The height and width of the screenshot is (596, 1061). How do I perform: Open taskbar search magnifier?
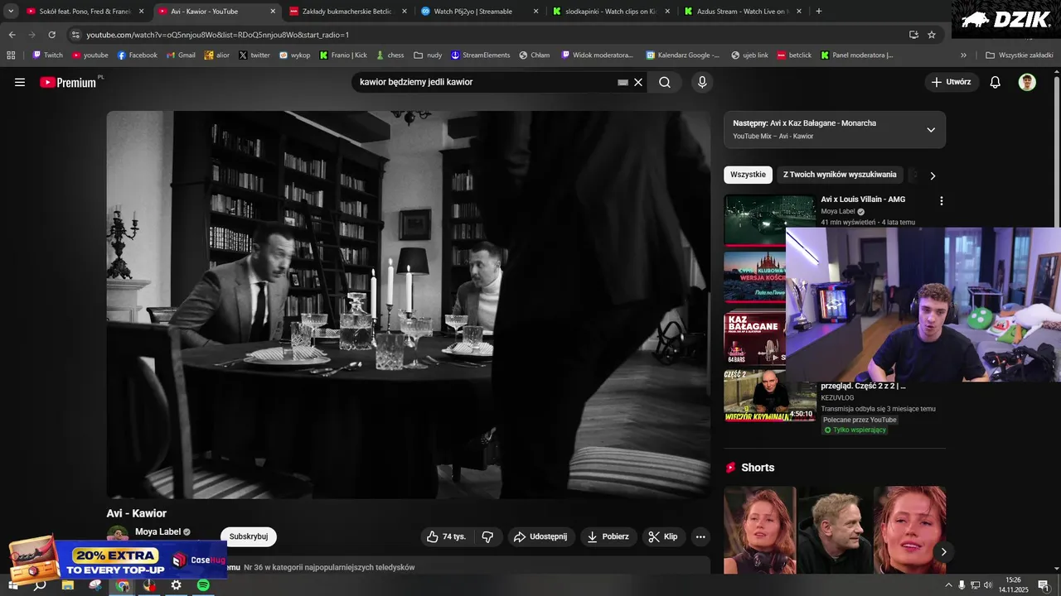click(39, 585)
